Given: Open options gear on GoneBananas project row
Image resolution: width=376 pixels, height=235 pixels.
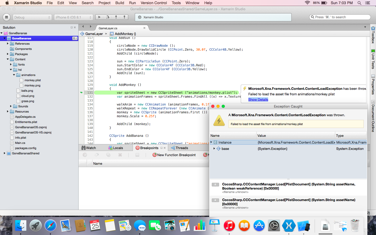Looking at the screenshot, I should [x=75, y=38].
